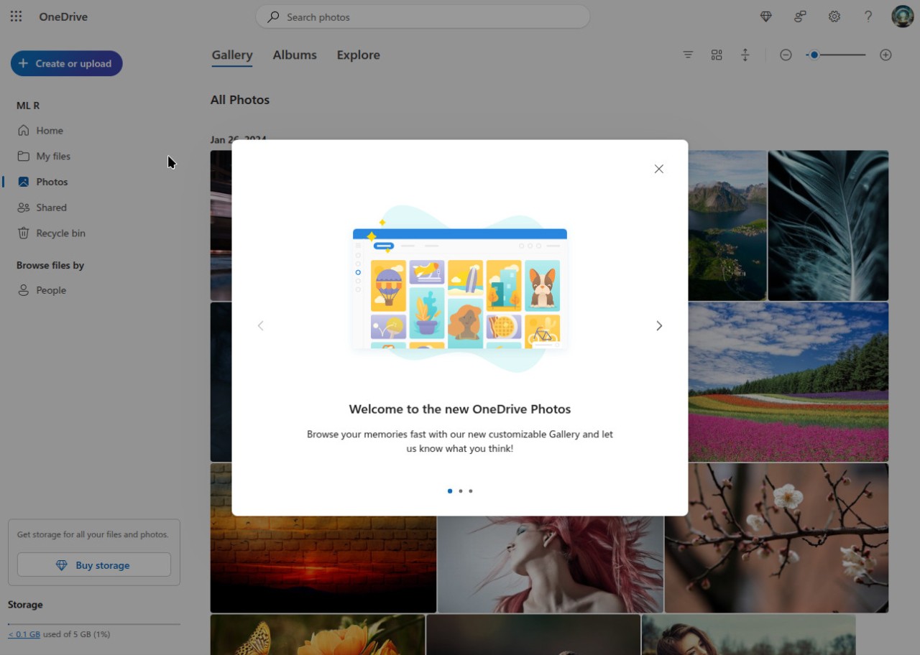
Task: Click the zoom in plus control
Action: coord(885,55)
